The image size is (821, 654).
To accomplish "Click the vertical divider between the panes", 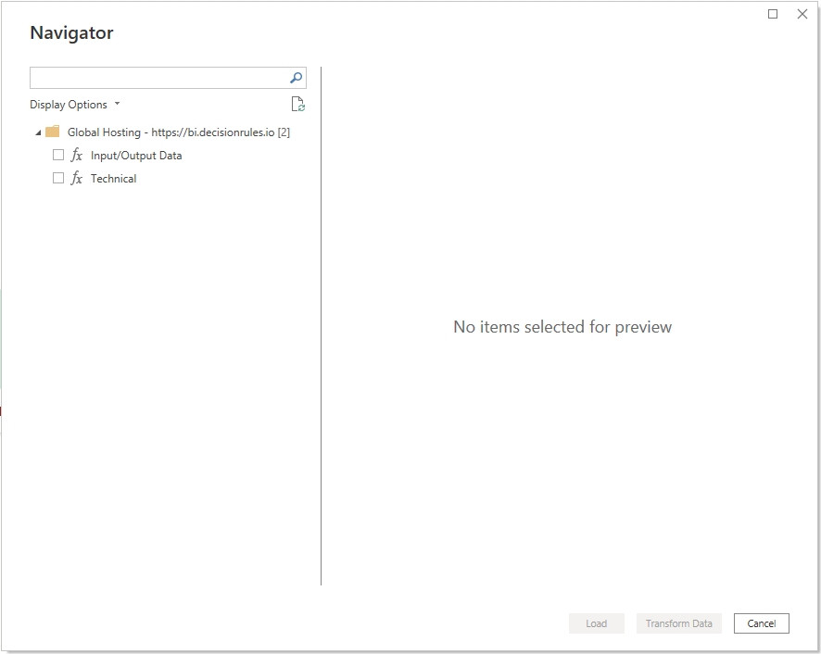I will [x=321, y=325].
